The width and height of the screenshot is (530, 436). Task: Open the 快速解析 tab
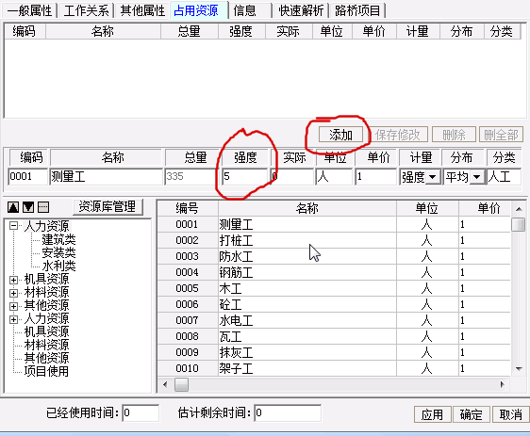301,10
